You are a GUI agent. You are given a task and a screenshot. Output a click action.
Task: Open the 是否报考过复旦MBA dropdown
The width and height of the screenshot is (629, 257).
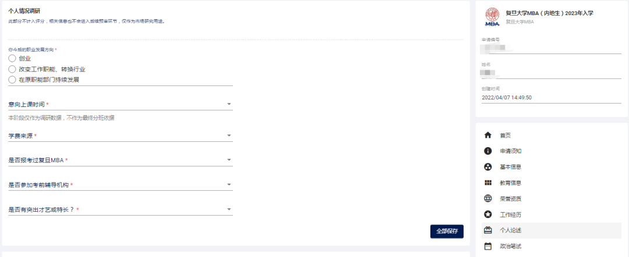[229, 160]
